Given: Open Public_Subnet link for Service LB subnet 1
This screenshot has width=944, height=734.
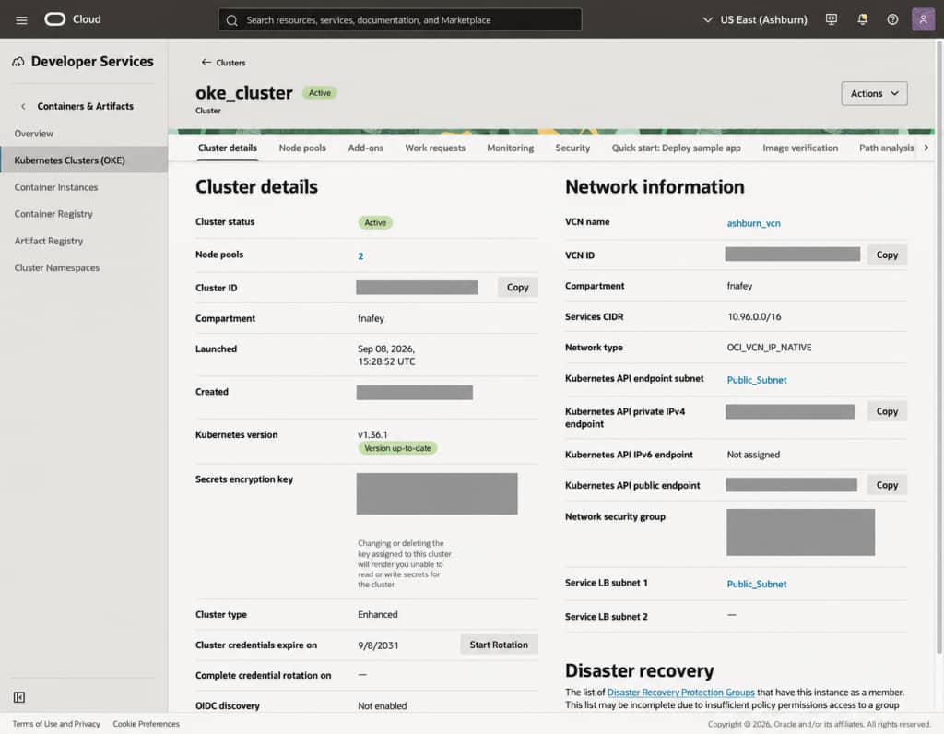Looking at the screenshot, I should click(x=757, y=584).
